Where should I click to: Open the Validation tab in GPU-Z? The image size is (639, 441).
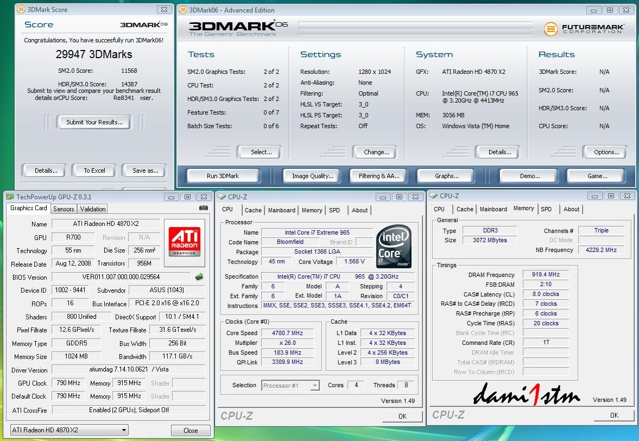[92, 209]
